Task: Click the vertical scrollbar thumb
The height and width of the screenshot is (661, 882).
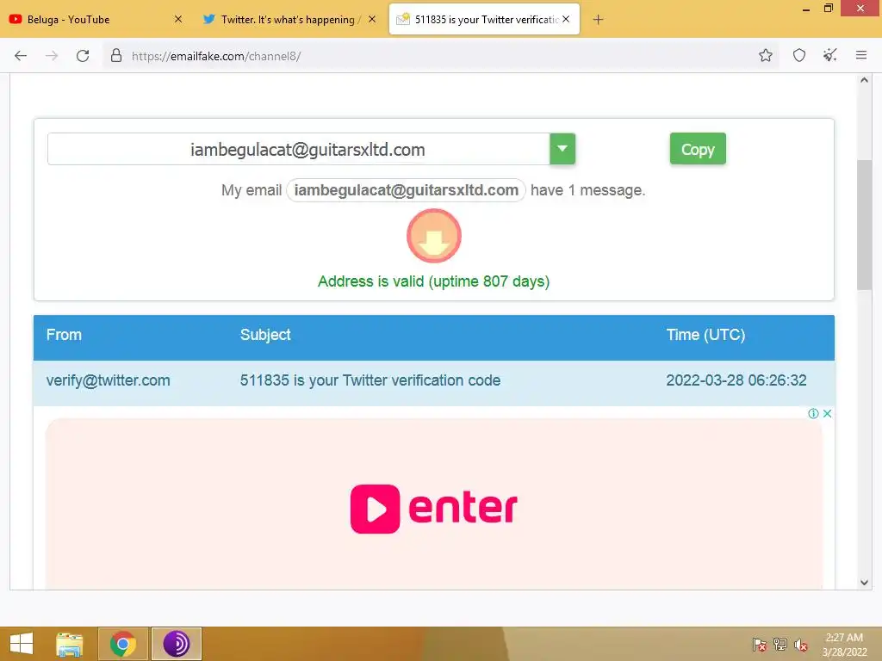Action: [864, 225]
